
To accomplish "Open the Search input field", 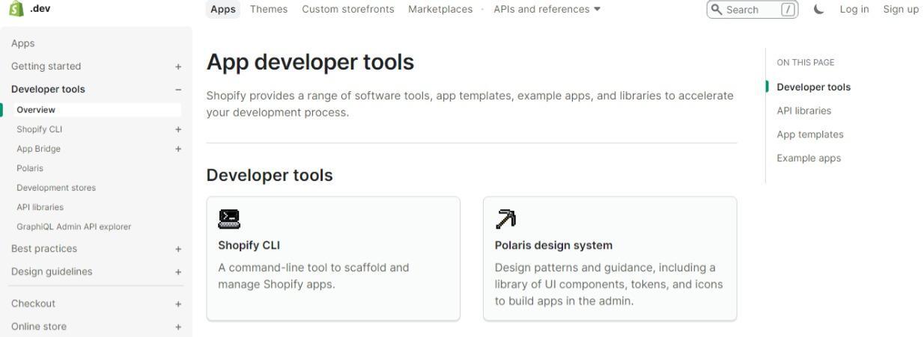I will [753, 10].
